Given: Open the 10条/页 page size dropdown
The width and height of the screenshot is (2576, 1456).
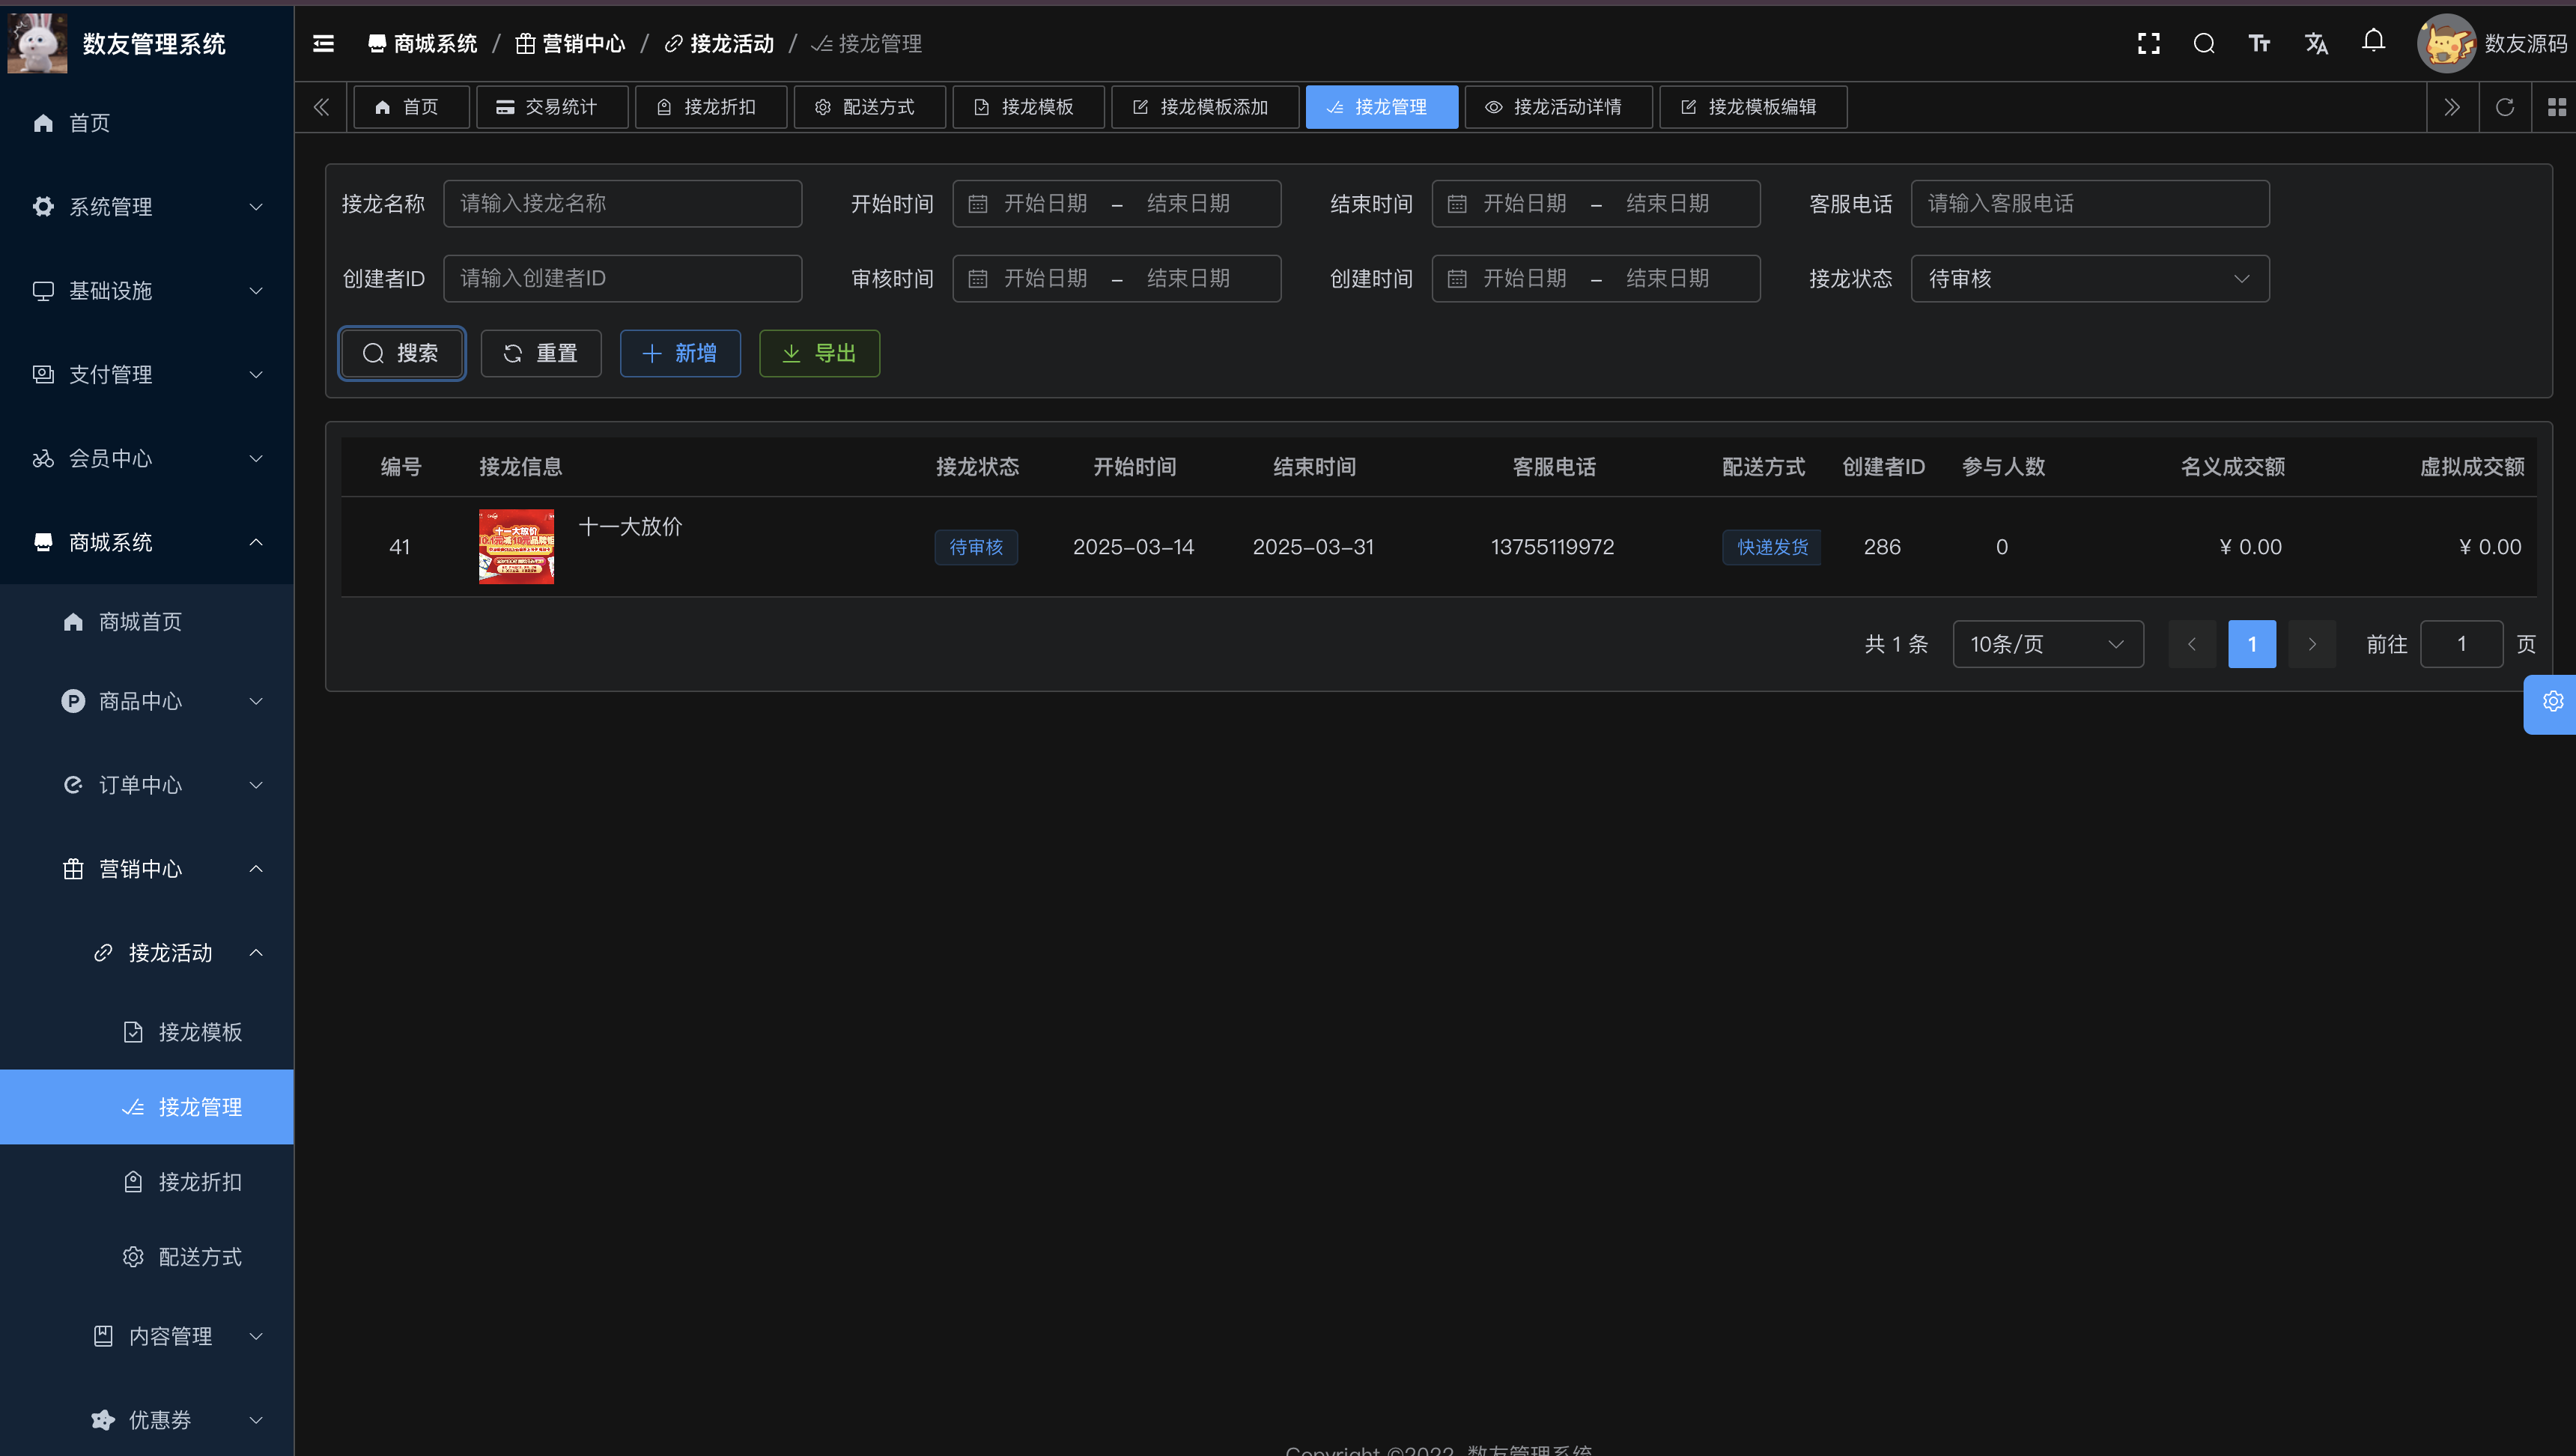Looking at the screenshot, I should [x=2047, y=644].
